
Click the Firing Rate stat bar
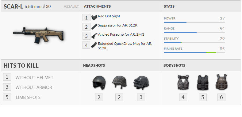click(x=194, y=53)
